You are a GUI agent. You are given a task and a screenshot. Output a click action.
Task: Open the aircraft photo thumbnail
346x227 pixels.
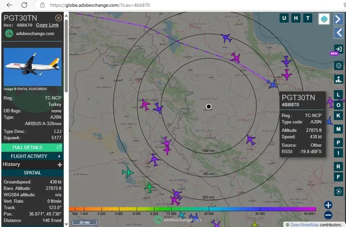pos(32,67)
